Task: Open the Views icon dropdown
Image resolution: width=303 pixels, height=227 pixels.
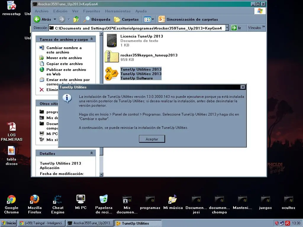Action: 149,19
